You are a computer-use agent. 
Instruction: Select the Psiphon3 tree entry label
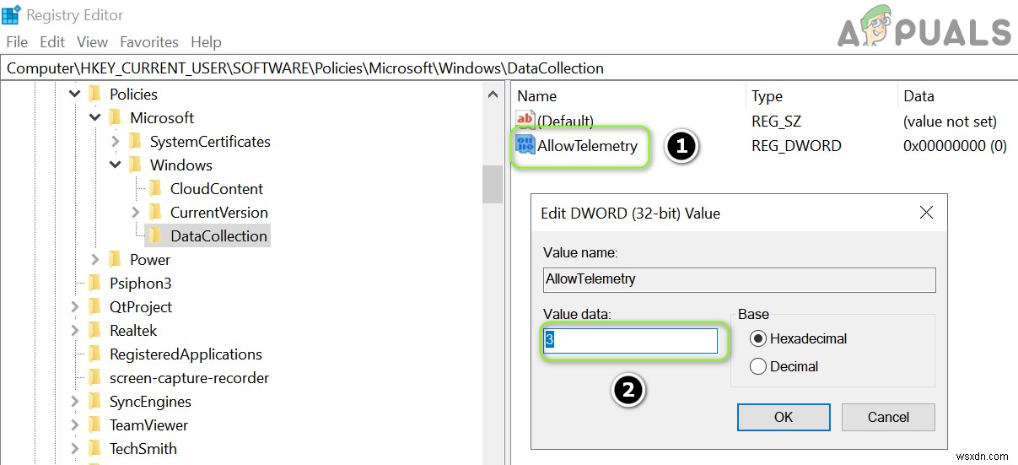pyautogui.click(x=140, y=283)
